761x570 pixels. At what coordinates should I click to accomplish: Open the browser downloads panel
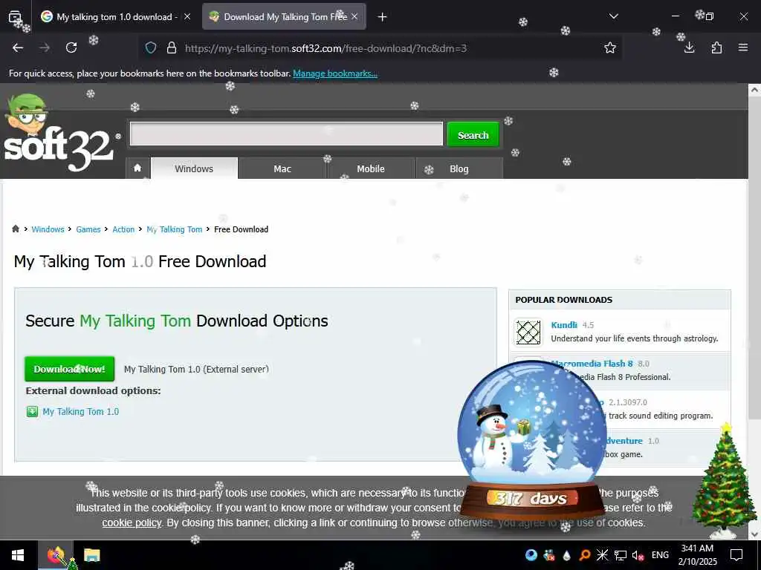[689, 47]
